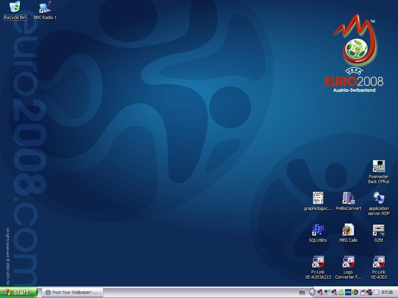Select the Pc-Link XE-A203A213 shortcut
Image resolution: width=398 pixels, height=298 pixels.
318,268
